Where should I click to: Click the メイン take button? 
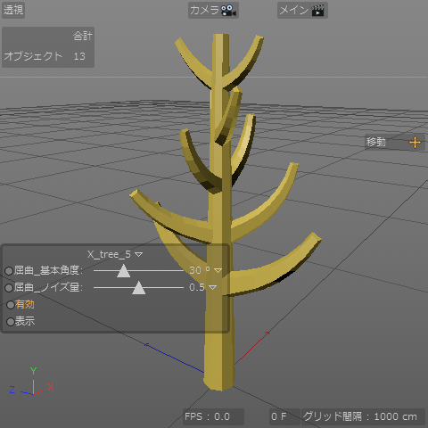[302, 11]
